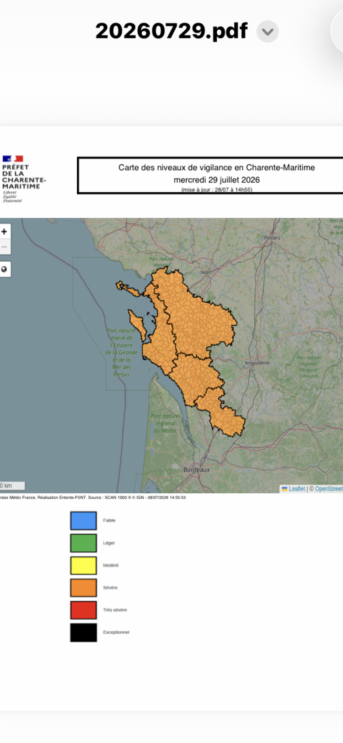Click the title "Carte des niveaux de vigilance en Charente-Maritime"
Viewport: 343px width, 743px height.
click(217, 167)
